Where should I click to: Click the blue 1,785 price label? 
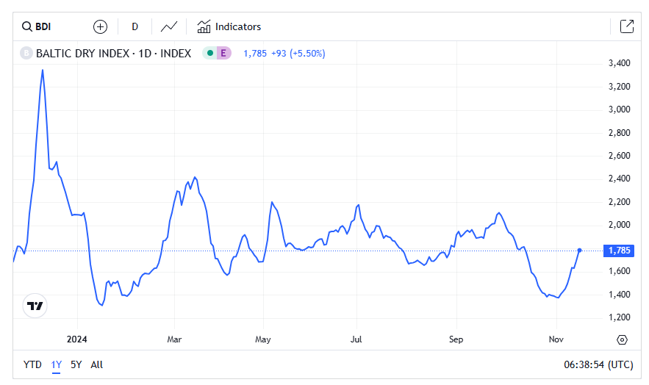pyautogui.click(x=620, y=251)
